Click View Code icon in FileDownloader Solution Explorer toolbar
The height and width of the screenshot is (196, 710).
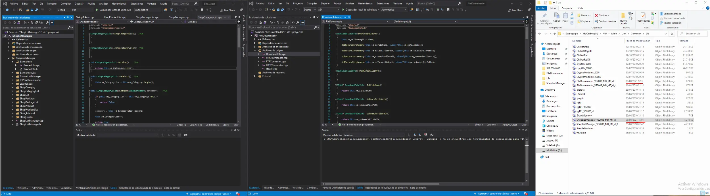coord(293,22)
